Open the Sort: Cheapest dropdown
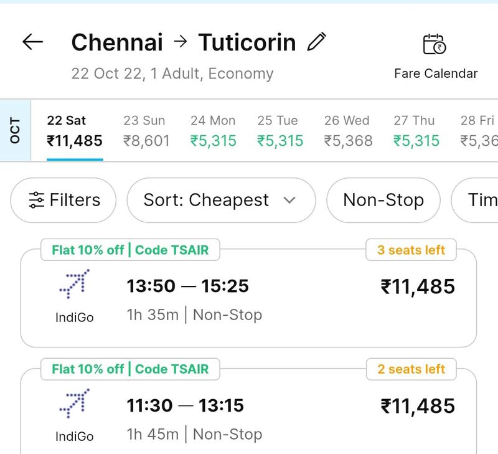The width and height of the screenshot is (498, 454). 220,200
